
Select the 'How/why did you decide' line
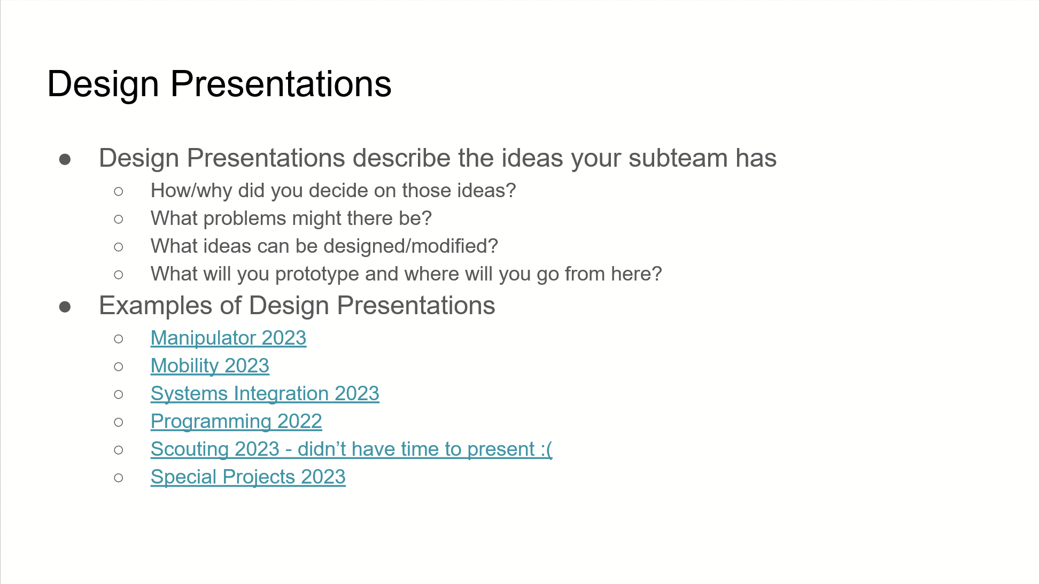point(333,190)
